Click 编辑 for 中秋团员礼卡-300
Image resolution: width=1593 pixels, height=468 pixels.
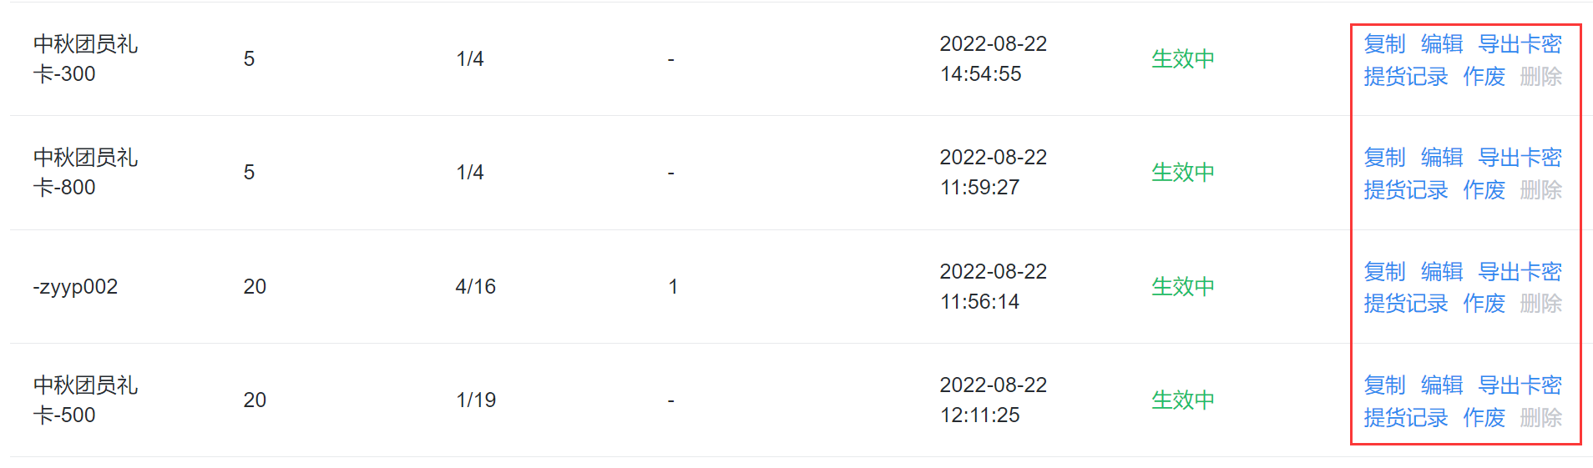point(1441,43)
